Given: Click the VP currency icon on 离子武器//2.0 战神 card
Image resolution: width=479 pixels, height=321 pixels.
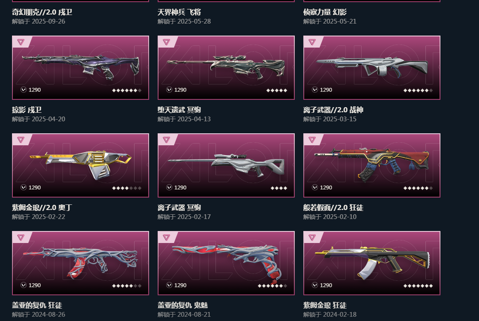Looking at the screenshot, I should pos(315,90).
